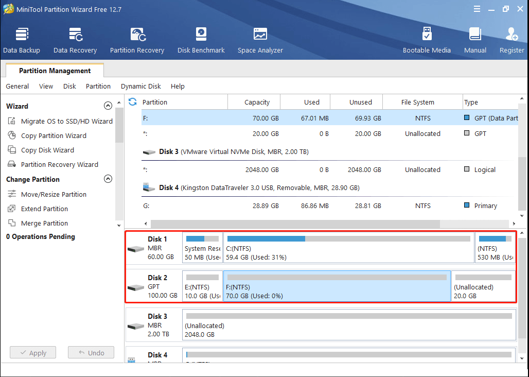This screenshot has width=529, height=377.
Task: Select the 20.00 GB unallocated GPT row
Action: coord(330,134)
